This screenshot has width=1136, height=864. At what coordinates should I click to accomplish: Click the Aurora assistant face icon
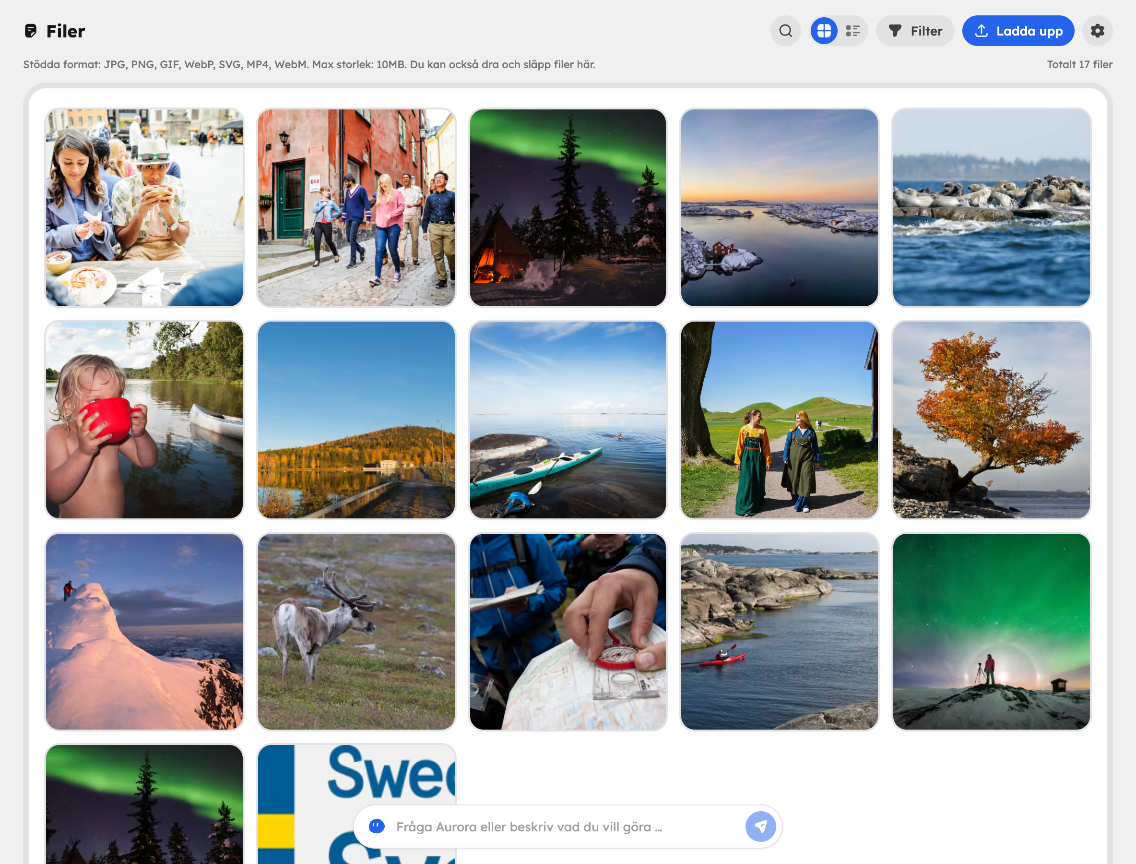[377, 827]
